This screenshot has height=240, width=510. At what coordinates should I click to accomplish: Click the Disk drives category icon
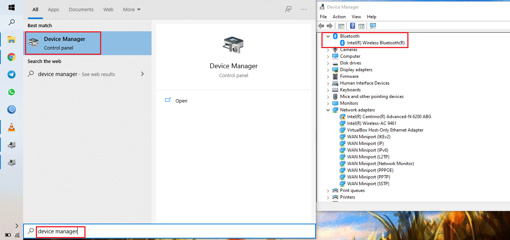335,63
